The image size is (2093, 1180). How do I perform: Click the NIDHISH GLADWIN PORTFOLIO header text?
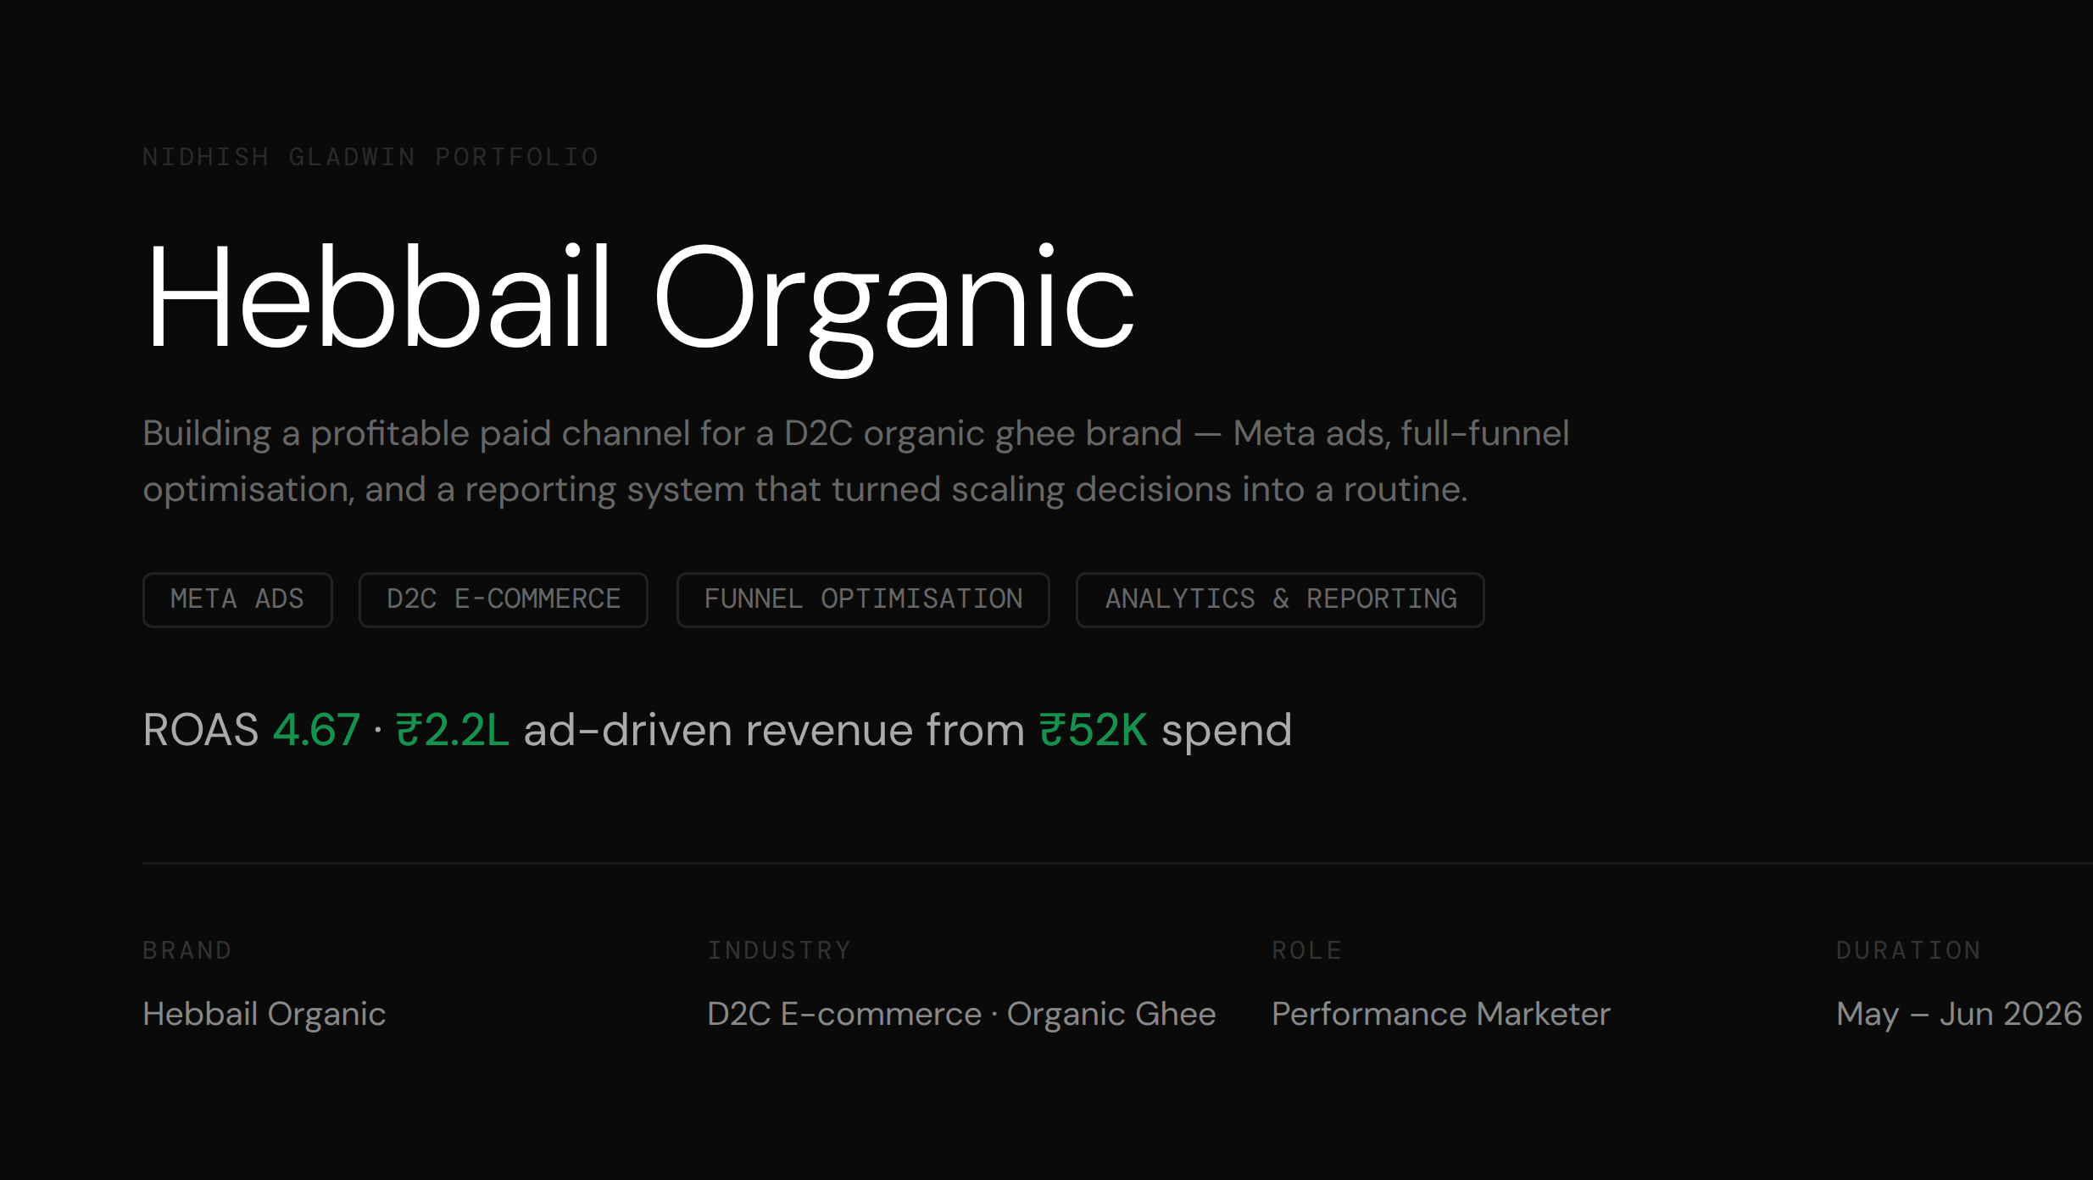tap(370, 158)
